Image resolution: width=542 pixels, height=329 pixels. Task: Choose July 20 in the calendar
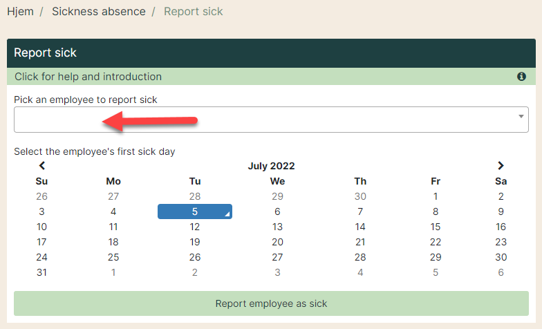click(x=277, y=242)
